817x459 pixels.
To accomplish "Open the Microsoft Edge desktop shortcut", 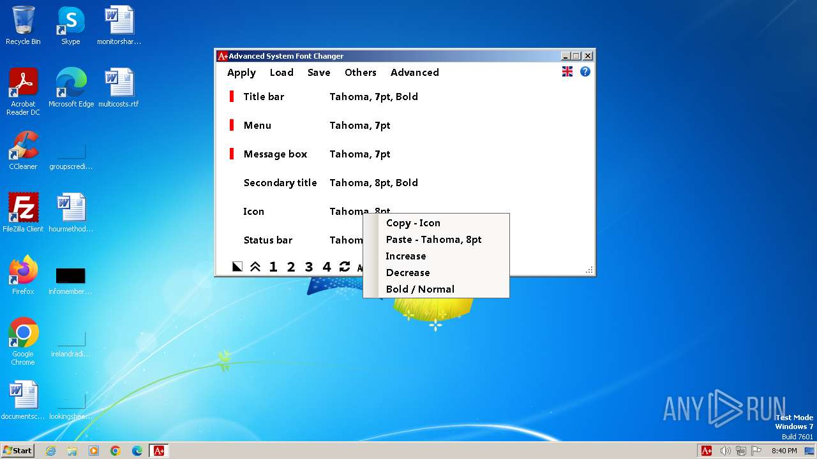I will tap(71, 88).
